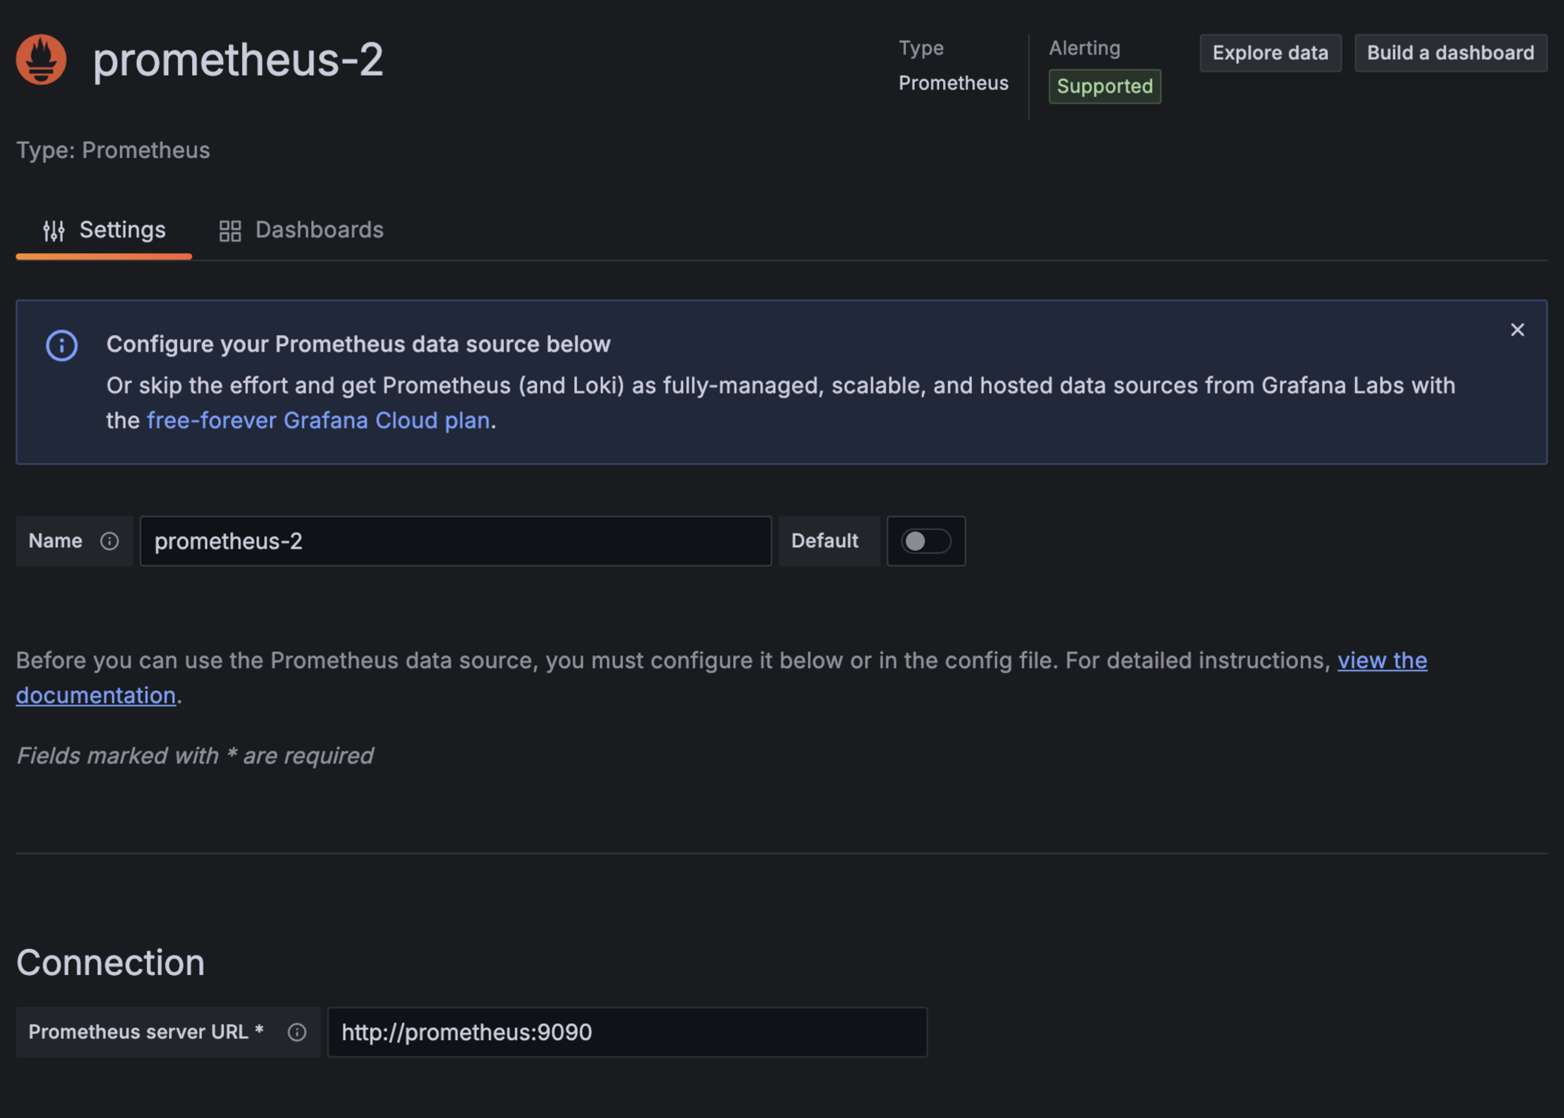Click the Dashboards tab grid icon
Image resolution: width=1564 pixels, height=1118 pixels.
coord(230,231)
